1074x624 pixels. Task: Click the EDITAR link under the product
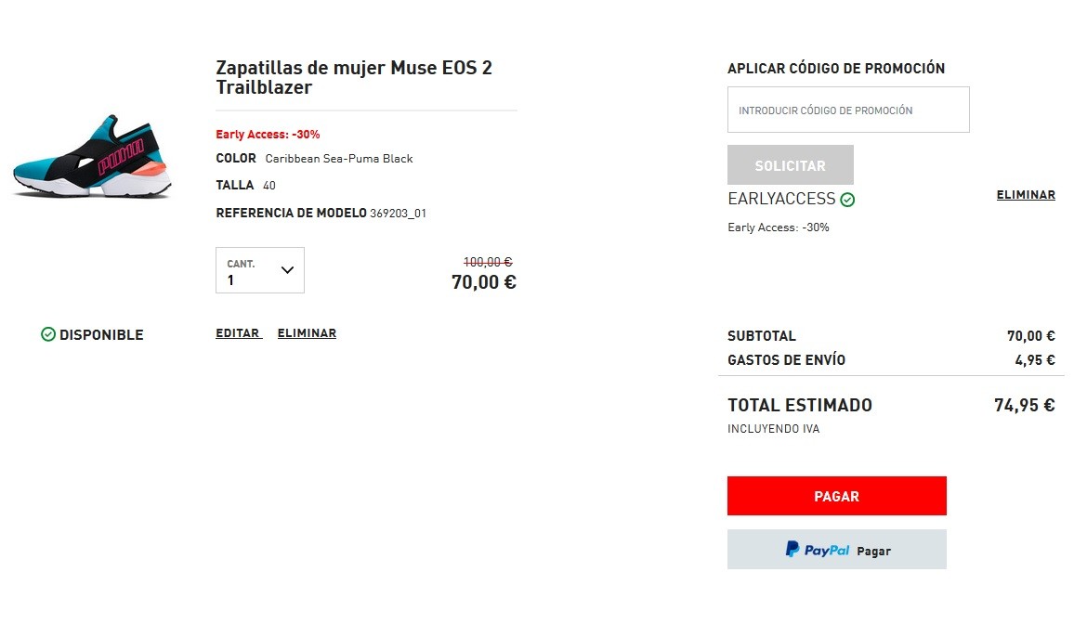click(238, 333)
